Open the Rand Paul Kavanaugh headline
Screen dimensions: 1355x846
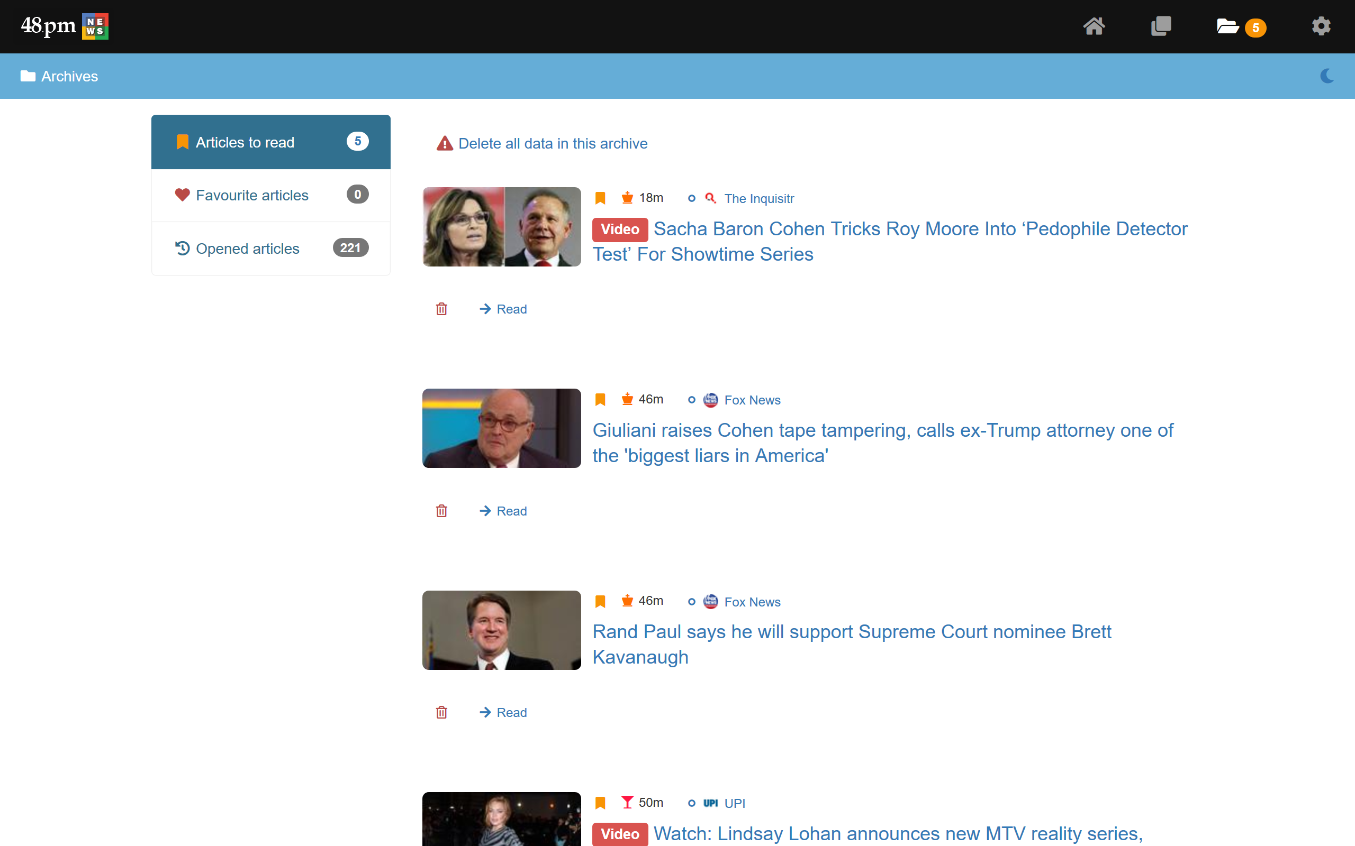(x=852, y=644)
